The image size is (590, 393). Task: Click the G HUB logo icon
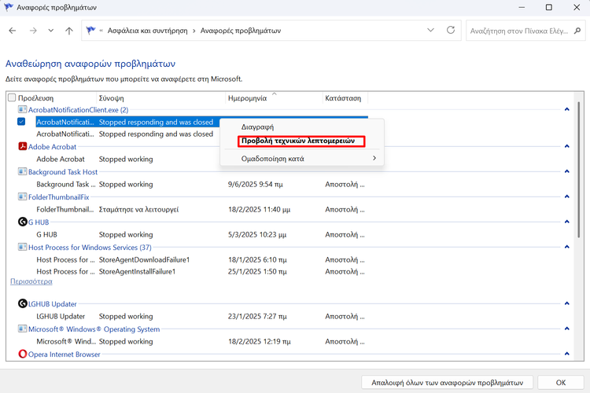click(22, 222)
